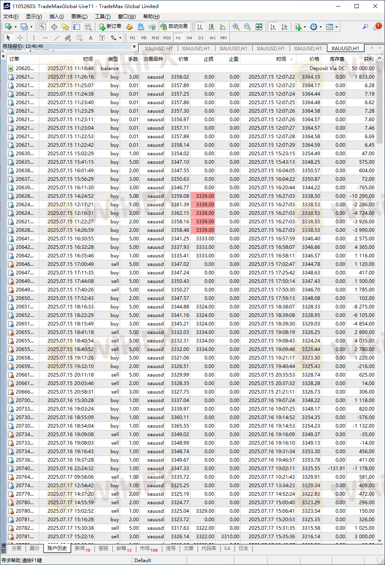Select the Fibonacci Retracement tool
The height and width of the screenshot is (565, 385).
tap(79, 38)
